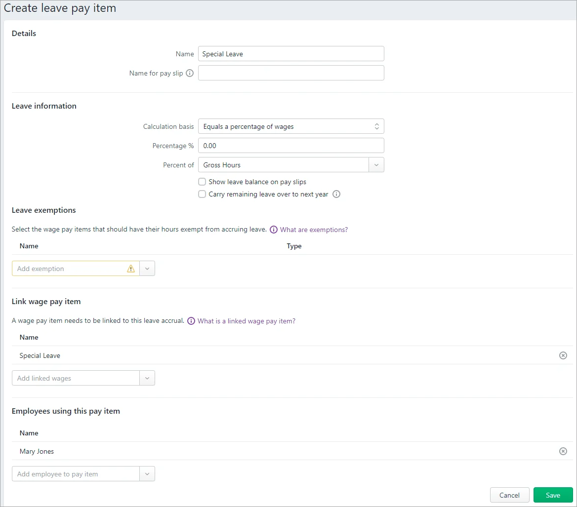Click the Cancel button
The width and height of the screenshot is (577, 507).
tap(509, 495)
